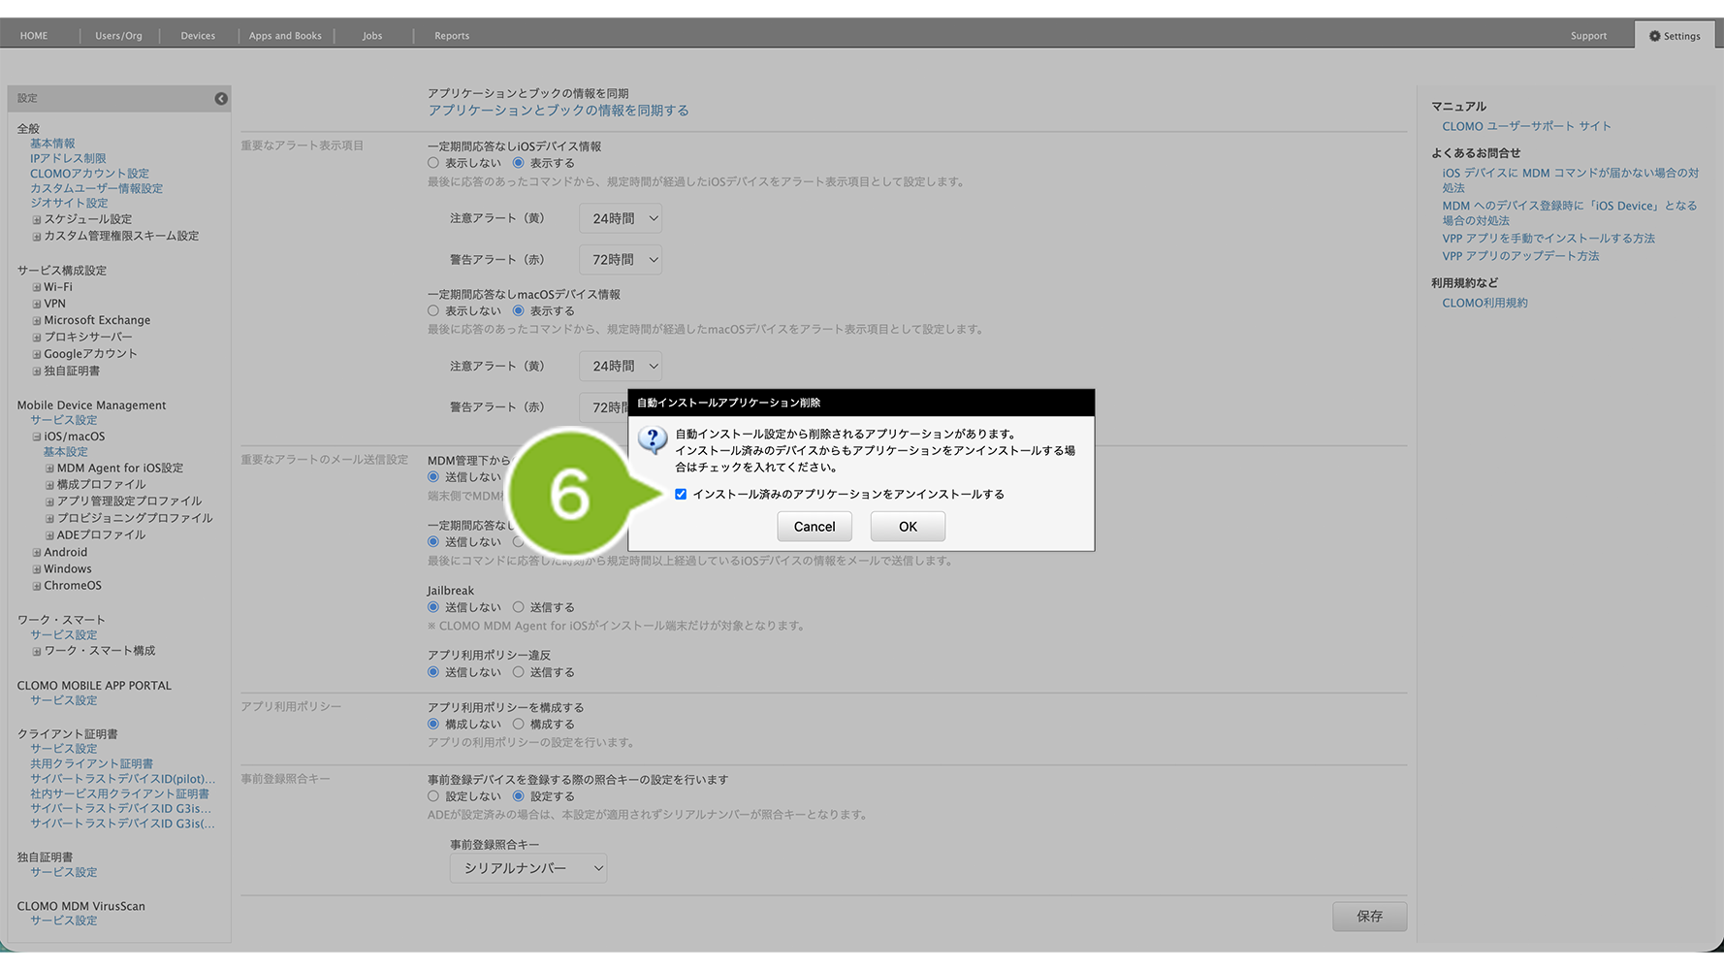Image resolution: width=1724 pixels, height=970 pixels.
Task: Go to the Reports tab
Action: pyautogui.click(x=452, y=36)
